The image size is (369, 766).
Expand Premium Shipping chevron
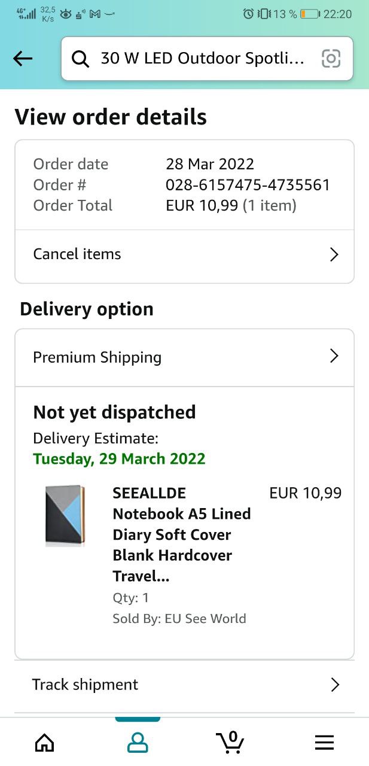click(x=334, y=357)
